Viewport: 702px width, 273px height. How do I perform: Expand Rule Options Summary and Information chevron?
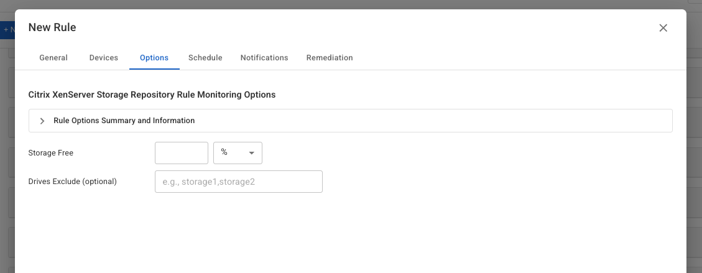pyautogui.click(x=42, y=121)
